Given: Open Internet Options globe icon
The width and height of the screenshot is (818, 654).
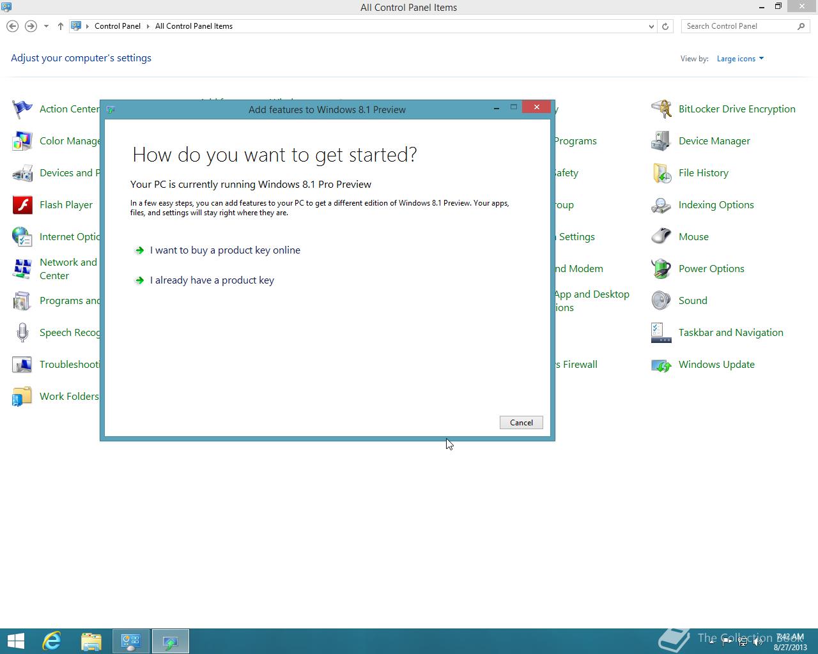Looking at the screenshot, I should (22, 237).
